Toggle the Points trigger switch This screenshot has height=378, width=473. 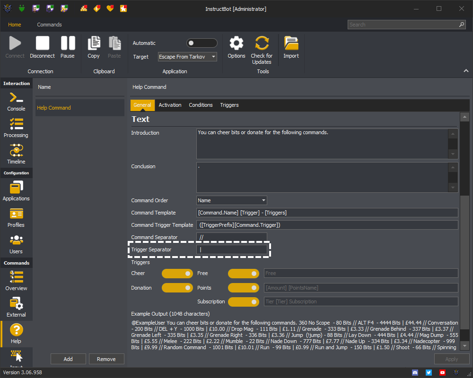(x=244, y=288)
